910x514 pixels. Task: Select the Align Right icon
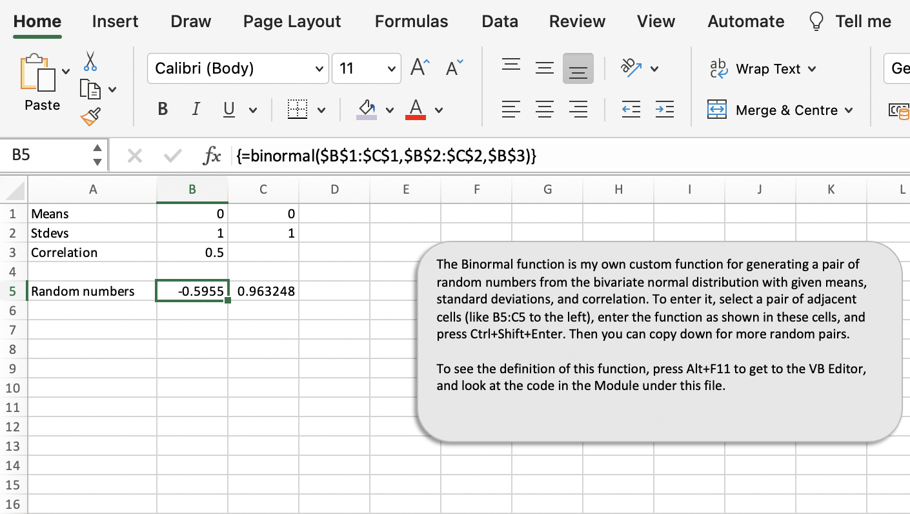coord(578,109)
